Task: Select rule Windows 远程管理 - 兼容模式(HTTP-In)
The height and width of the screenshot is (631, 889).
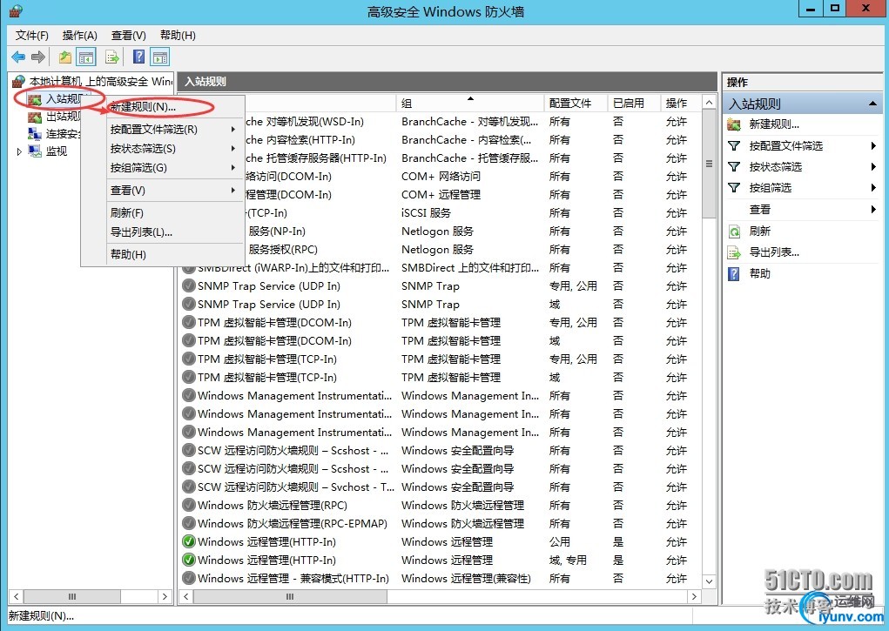Action: click(441, 578)
